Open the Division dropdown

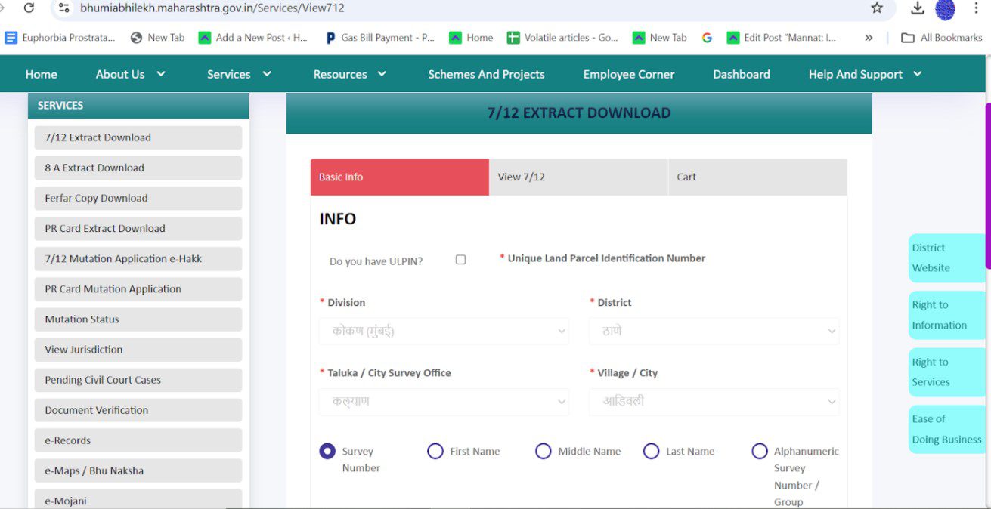444,331
